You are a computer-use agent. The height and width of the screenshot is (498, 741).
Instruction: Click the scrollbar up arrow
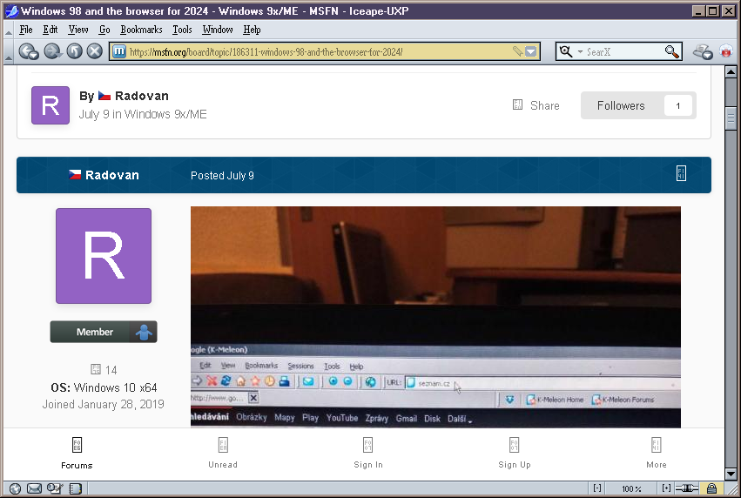coord(731,72)
